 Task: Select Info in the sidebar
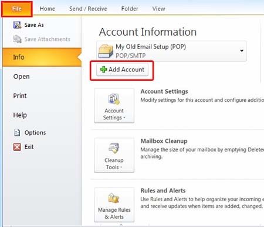[x=42, y=57]
